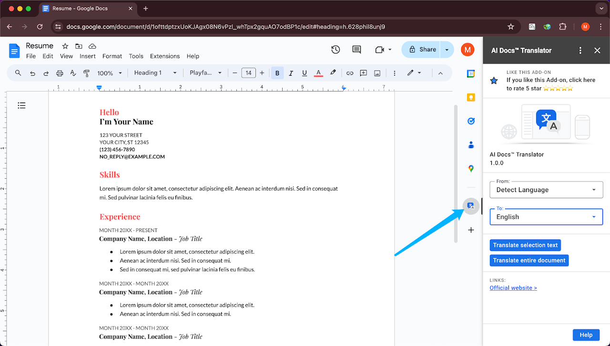Open the Heading 1 styles dropdown

pyautogui.click(x=153, y=73)
